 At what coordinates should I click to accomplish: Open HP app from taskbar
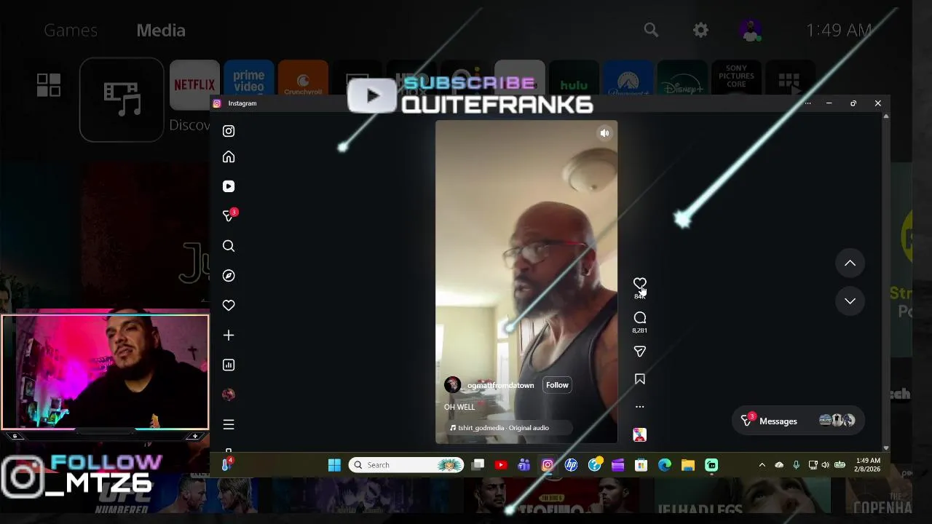coord(571,465)
